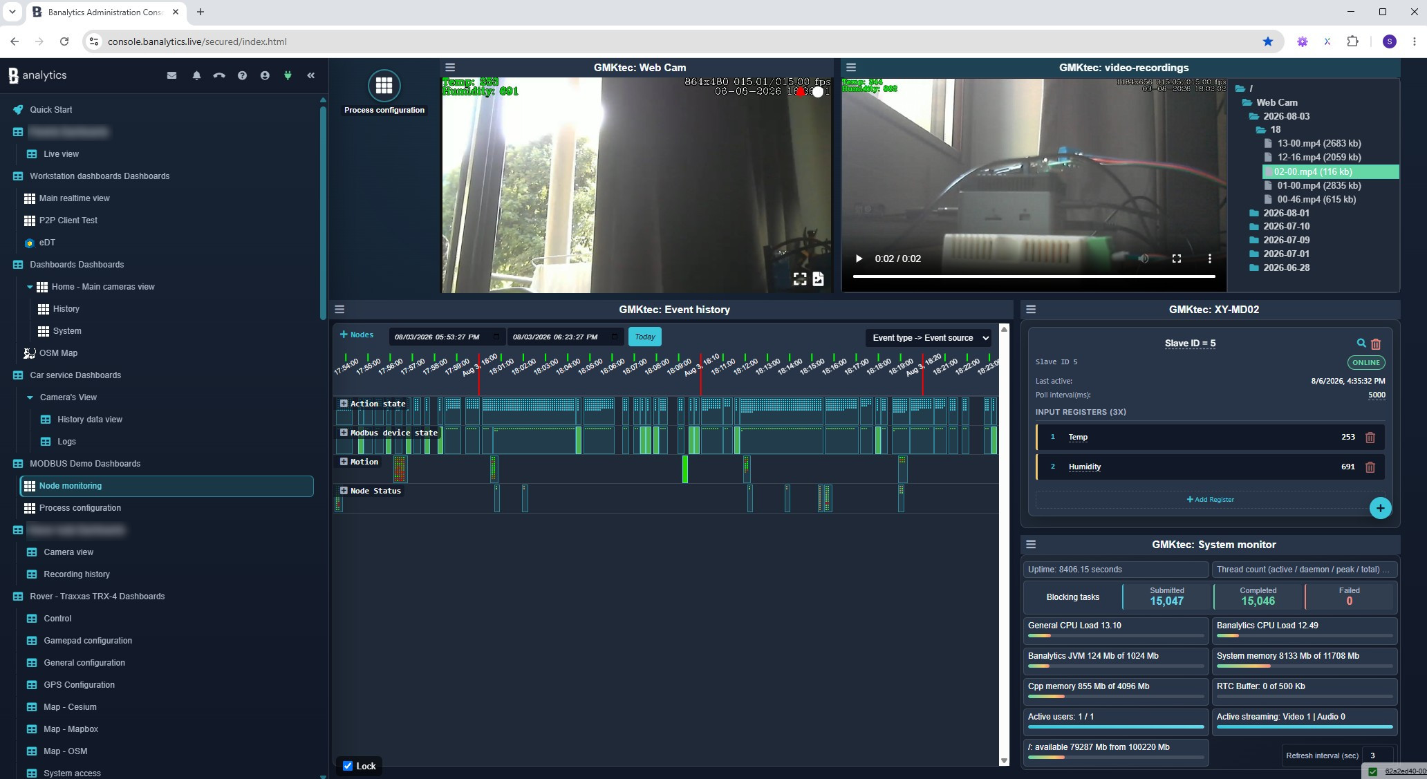Open Gamepad configuration in sidebar
Screen dimensions: 1427x779
88,641
